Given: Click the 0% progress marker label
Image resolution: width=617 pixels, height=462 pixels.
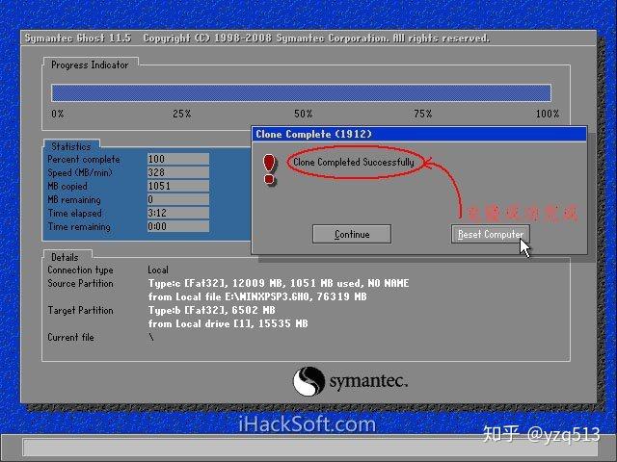Looking at the screenshot, I should 58,114.
